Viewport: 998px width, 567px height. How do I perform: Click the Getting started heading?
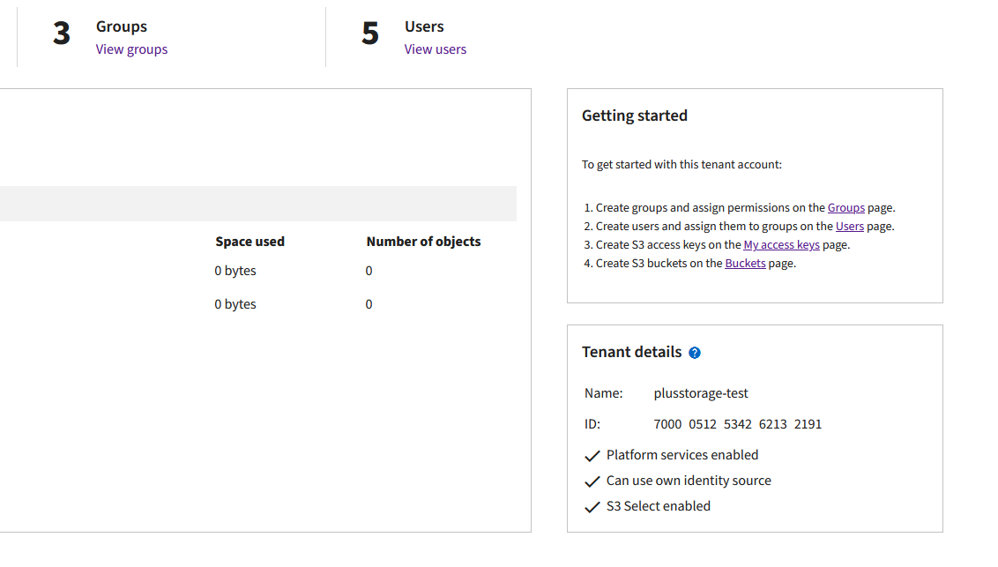[x=635, y=116]
